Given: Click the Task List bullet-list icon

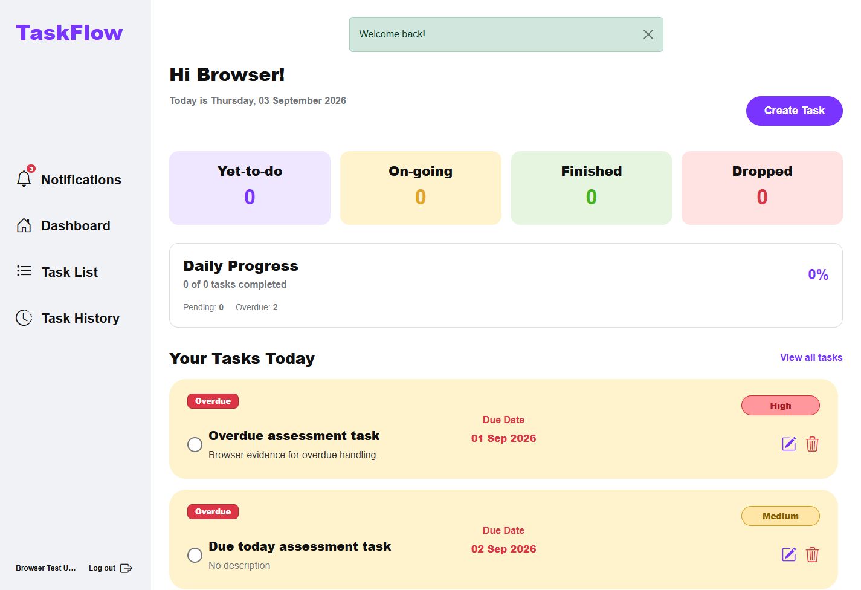Looking at the screenshot, I should coord(24,271).
